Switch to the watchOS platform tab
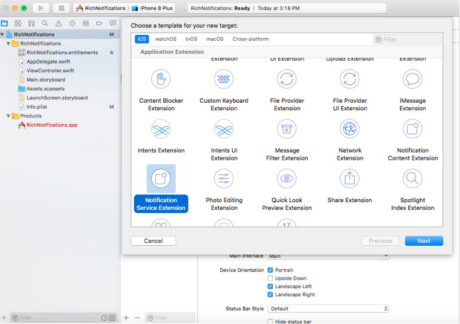 (166, 39)
